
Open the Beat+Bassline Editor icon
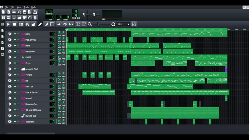click(9, 18)
